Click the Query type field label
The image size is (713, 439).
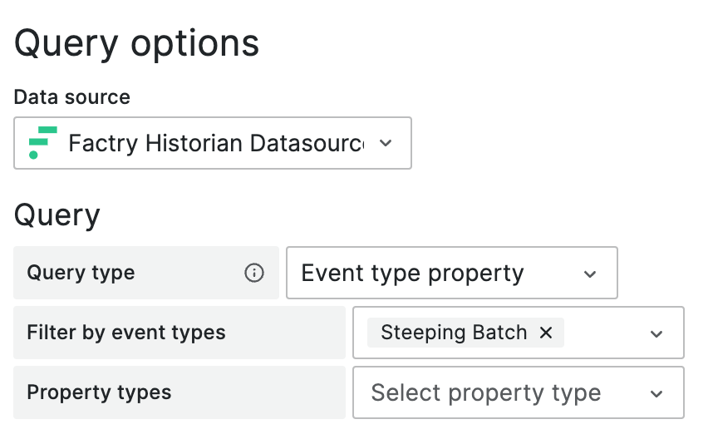point(81,273)
